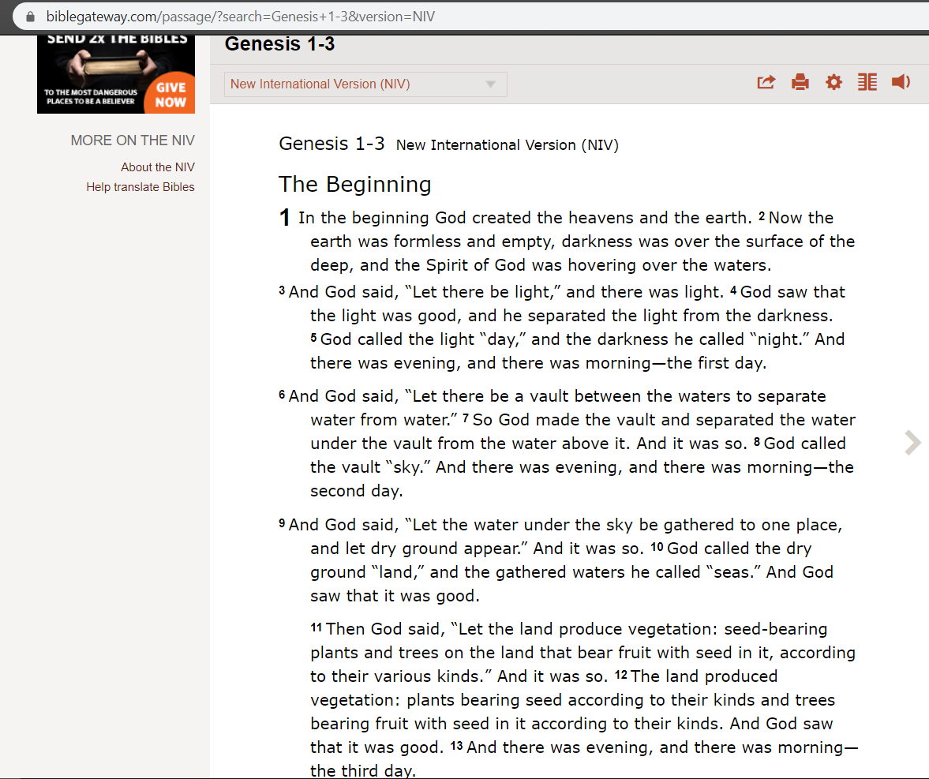Print the passage using printer icon

(800, 82)
